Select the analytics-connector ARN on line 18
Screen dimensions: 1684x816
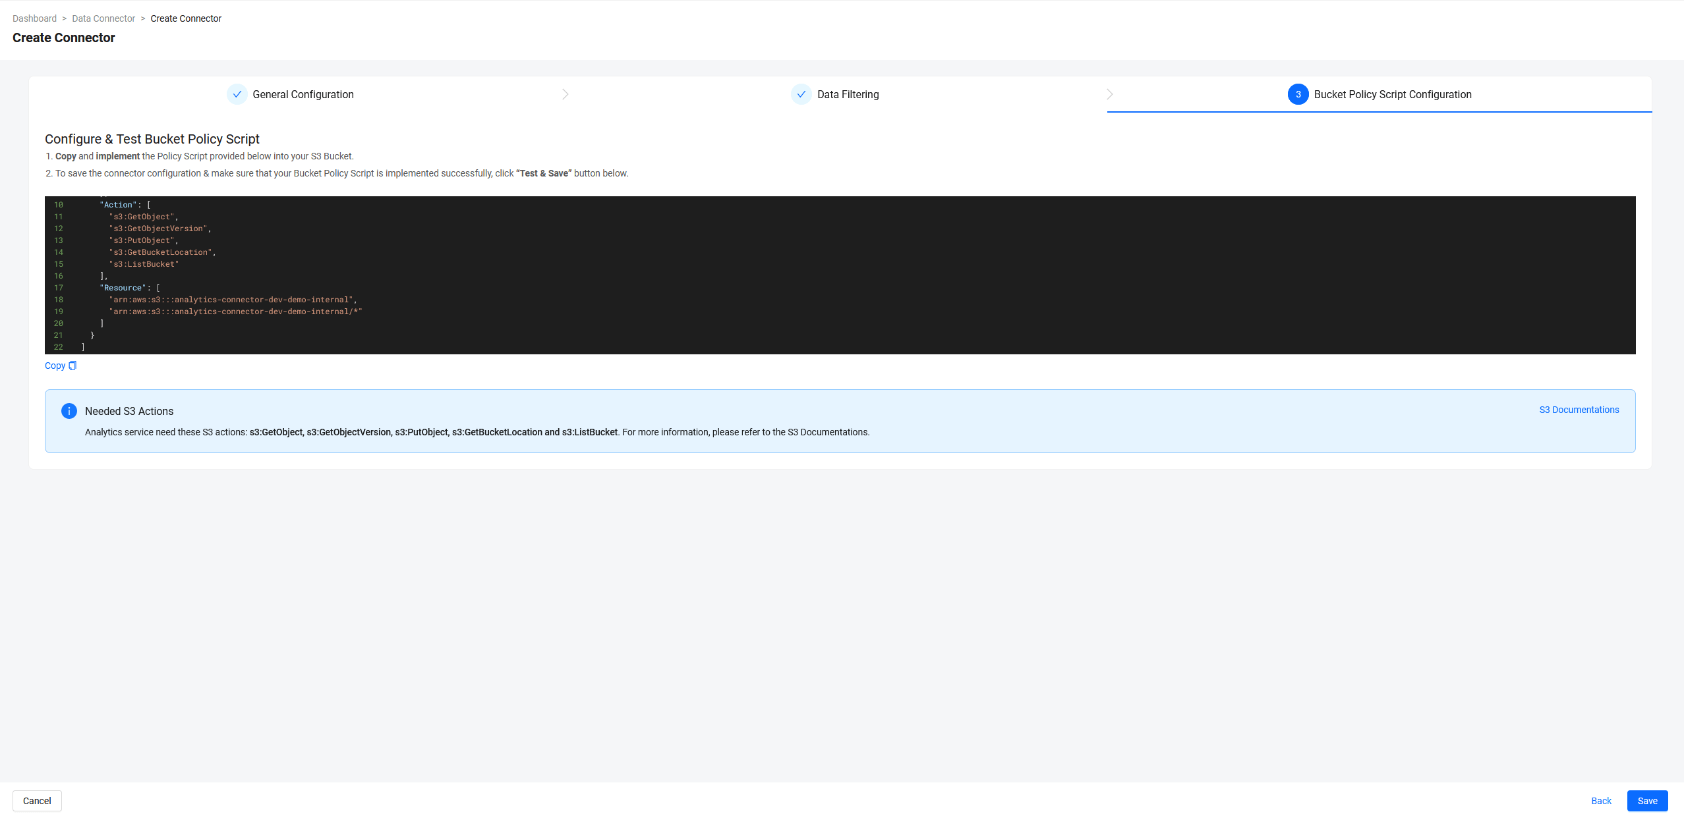tap(231, 299)
